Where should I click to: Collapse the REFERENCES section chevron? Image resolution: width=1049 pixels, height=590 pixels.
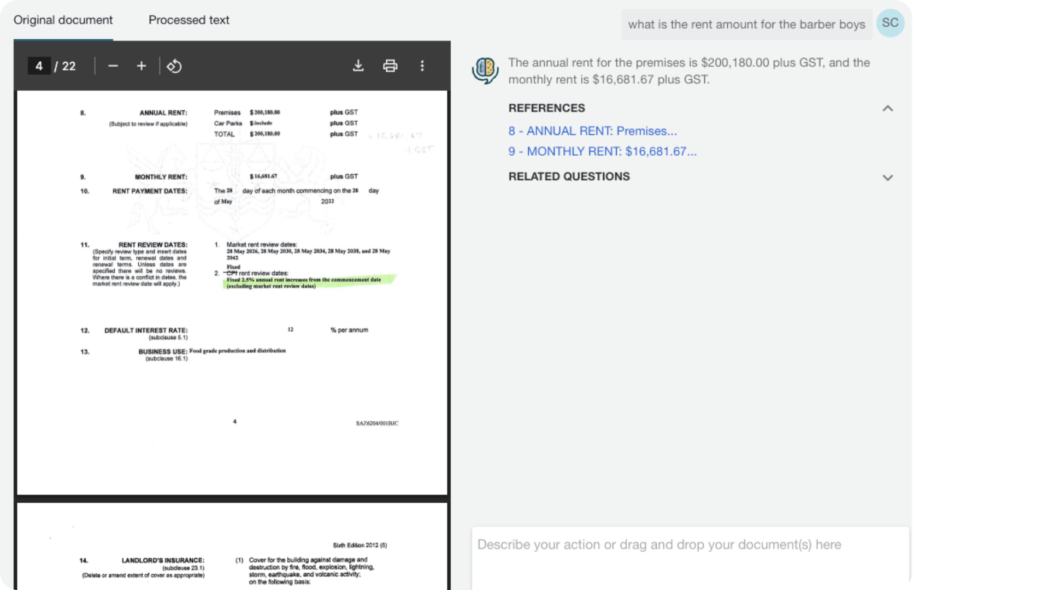click(888, 109)
